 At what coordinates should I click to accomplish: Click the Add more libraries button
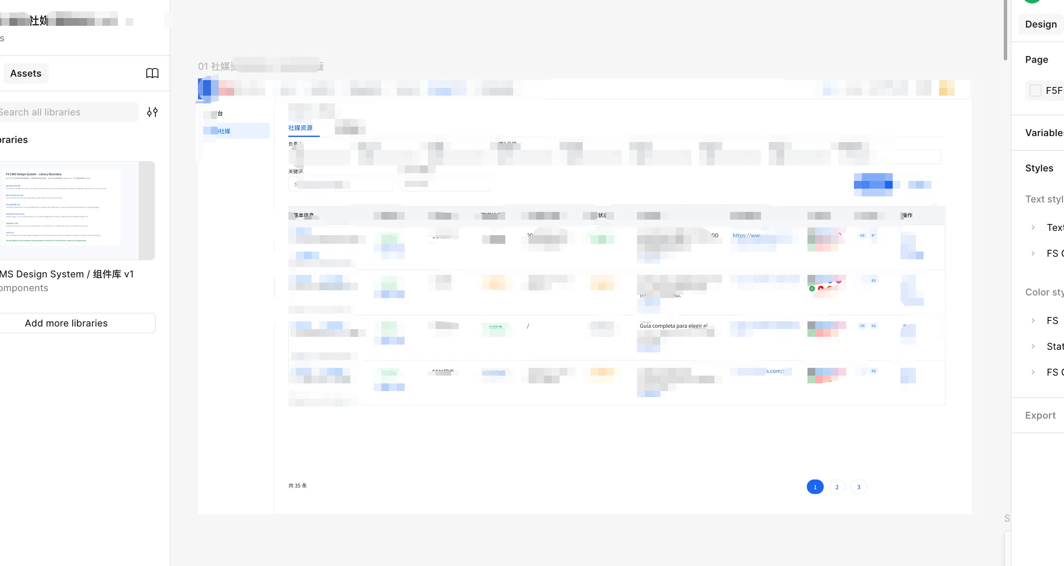[77, 323]
